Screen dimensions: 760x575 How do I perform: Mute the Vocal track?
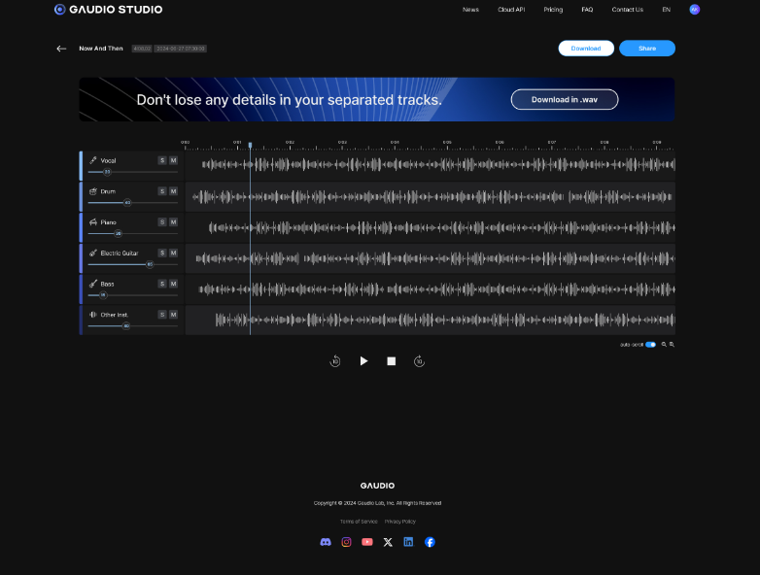[x=174, y=160]
